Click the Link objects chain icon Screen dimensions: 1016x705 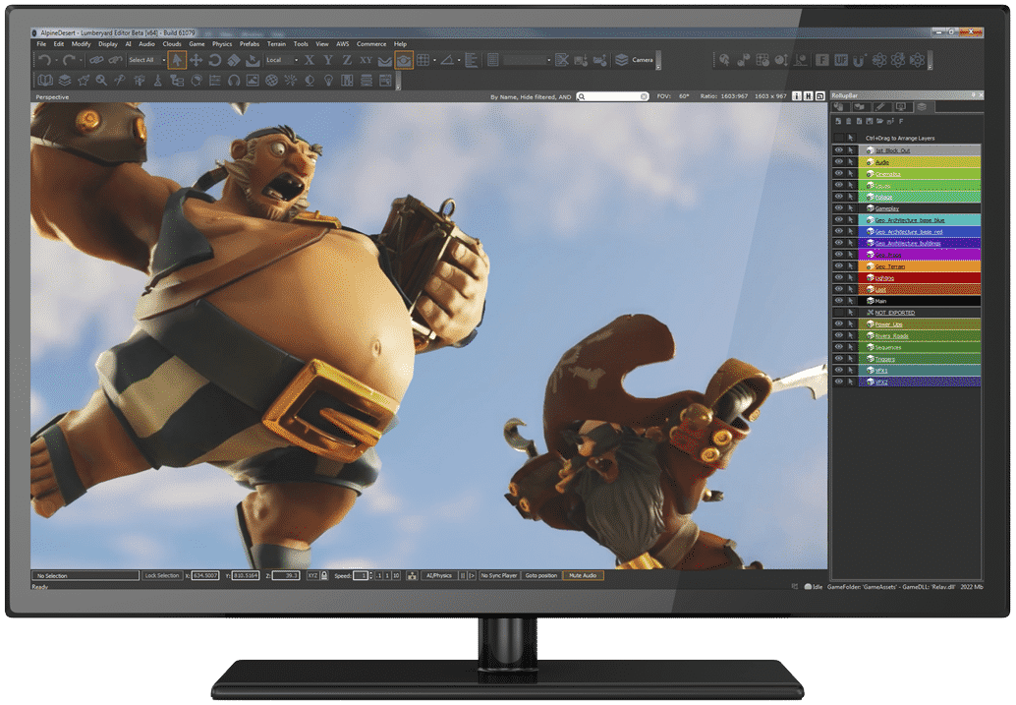(96, 60)
